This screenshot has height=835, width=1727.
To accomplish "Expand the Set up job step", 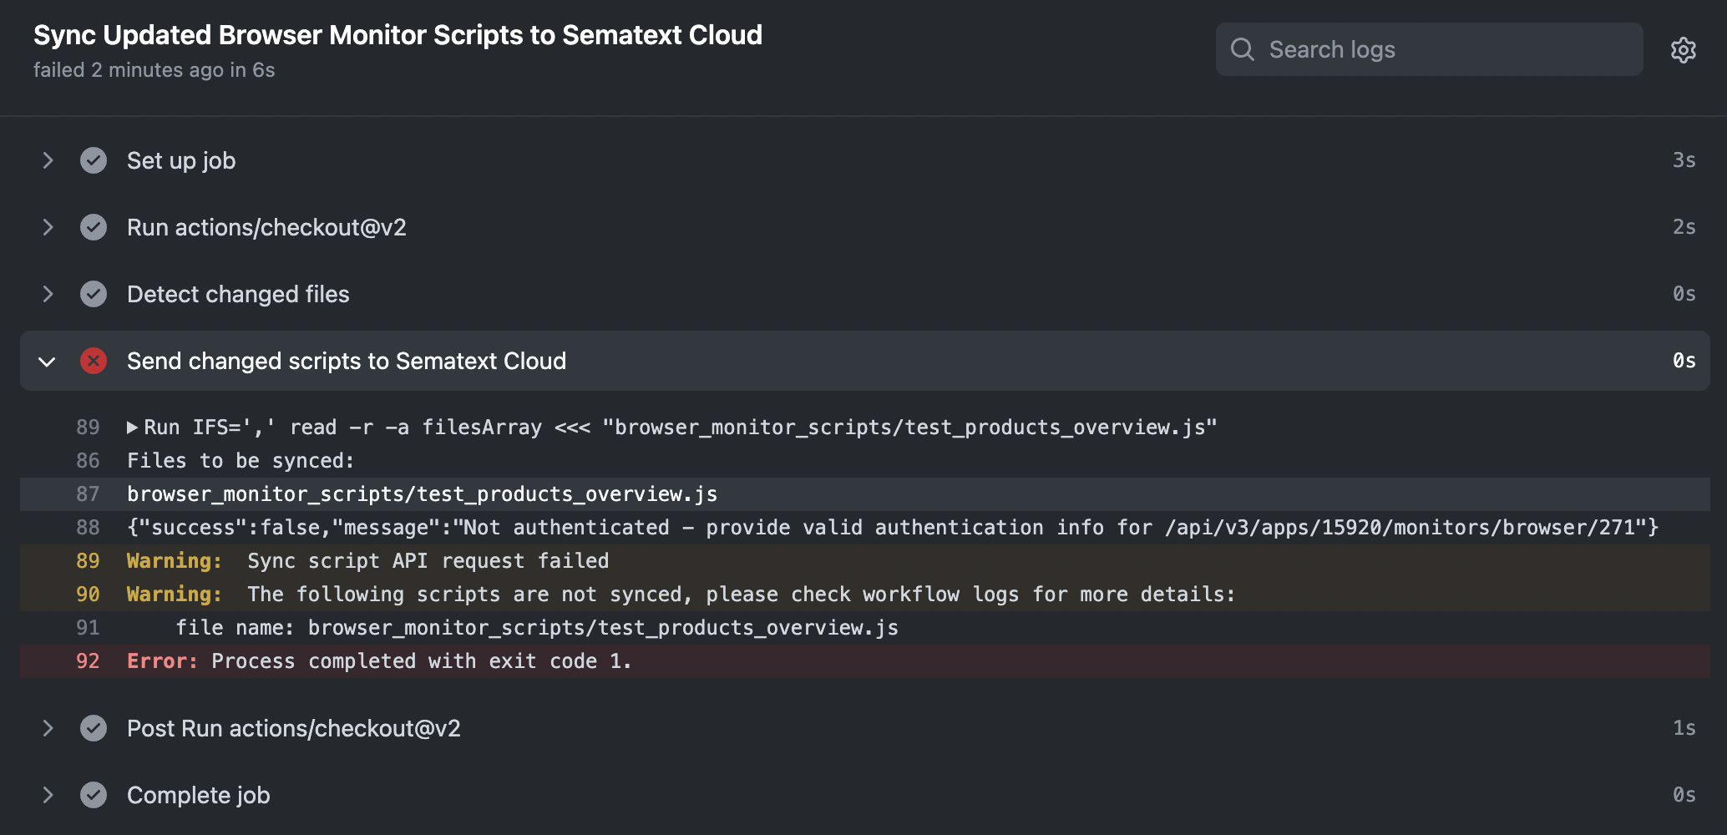I will click(x=48, y=160).
